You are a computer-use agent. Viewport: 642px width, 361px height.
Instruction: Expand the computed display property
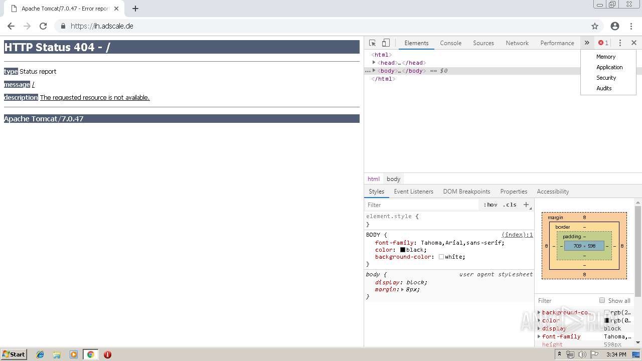pyautogui.click(x=539, y=328)
